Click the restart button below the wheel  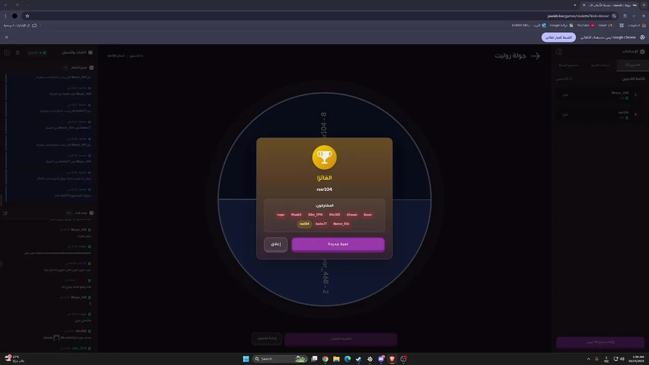pos(267,339)
